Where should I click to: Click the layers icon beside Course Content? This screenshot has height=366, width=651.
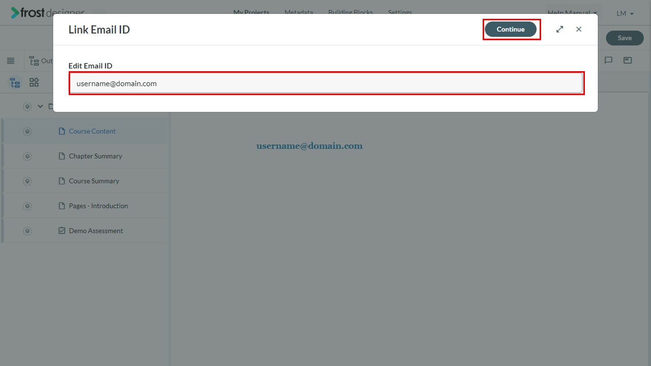tap(27, 131)
